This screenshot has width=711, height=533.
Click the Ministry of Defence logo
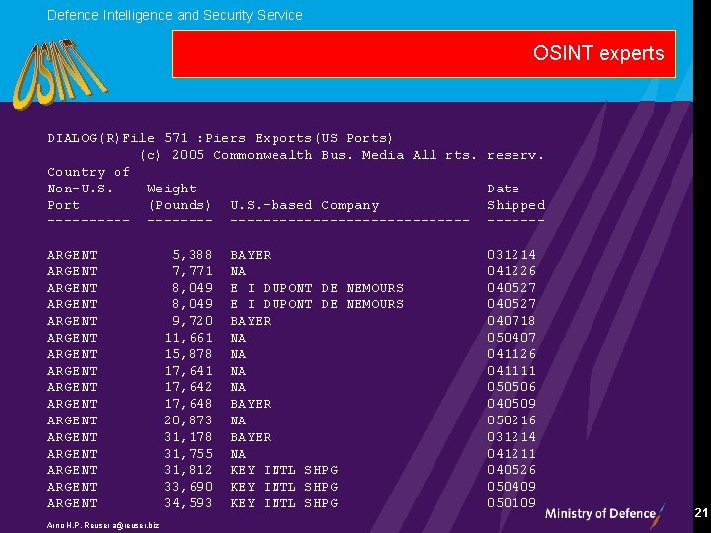pyautogui.click(x=605, y=515)
